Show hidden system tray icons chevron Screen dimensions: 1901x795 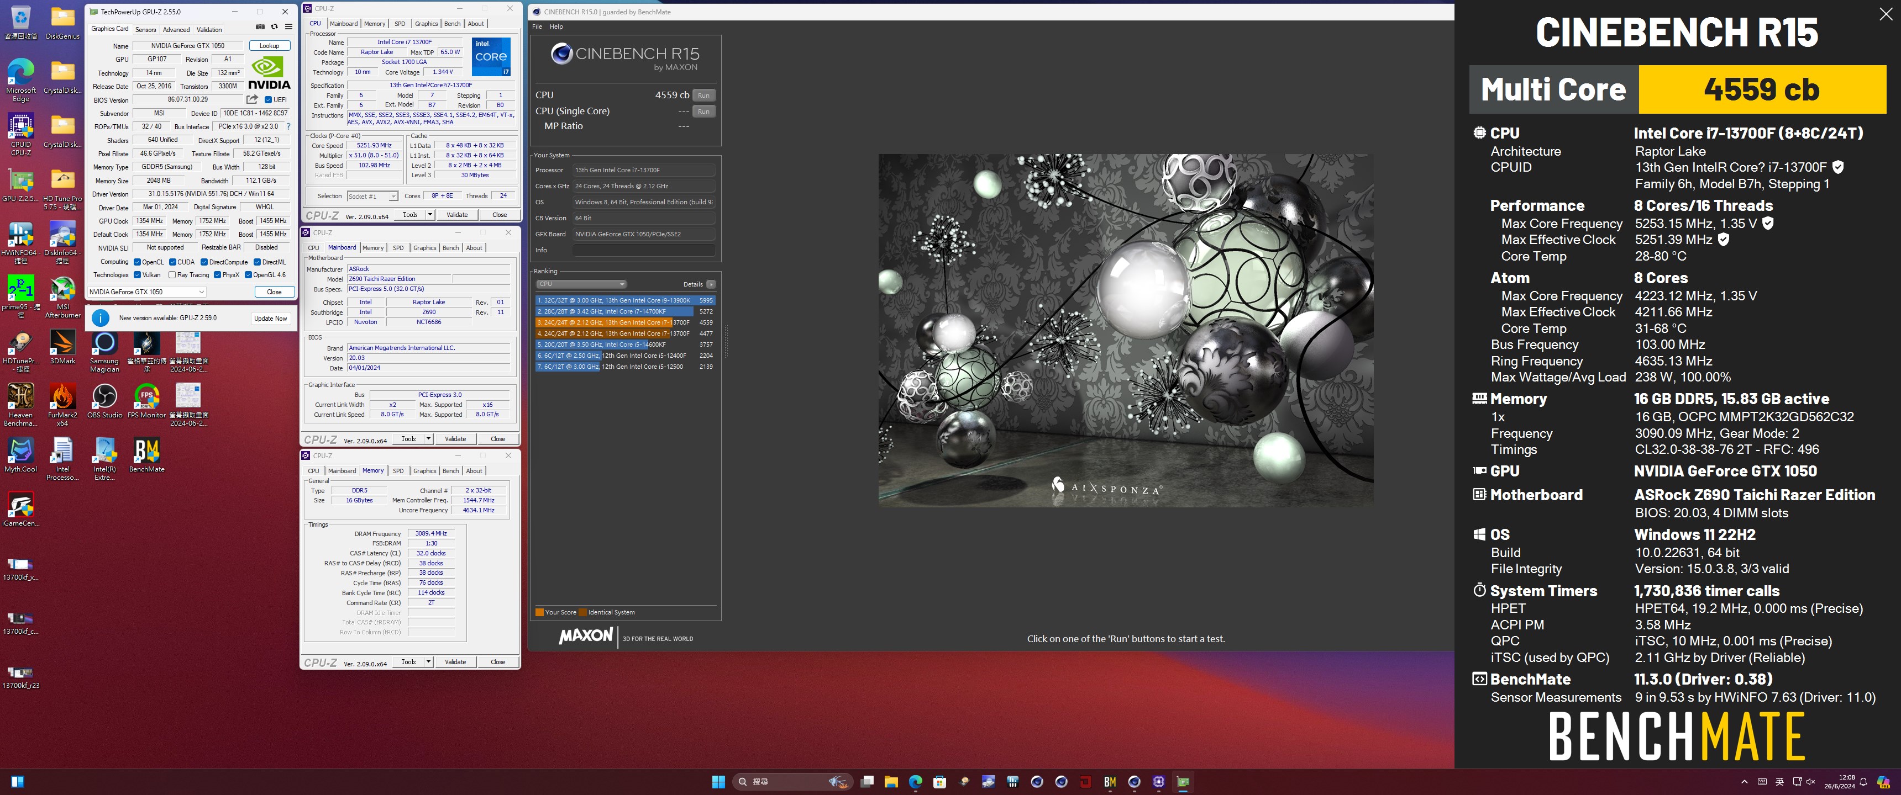click(1745, 782)
